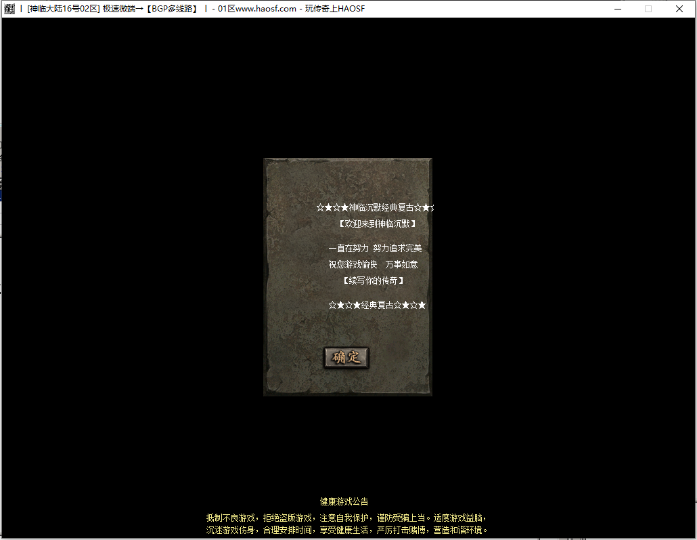Image resolution: width=697 pixels, height=540 pixels.
Task: Close the game client window
Action: (x=679, y=9)
